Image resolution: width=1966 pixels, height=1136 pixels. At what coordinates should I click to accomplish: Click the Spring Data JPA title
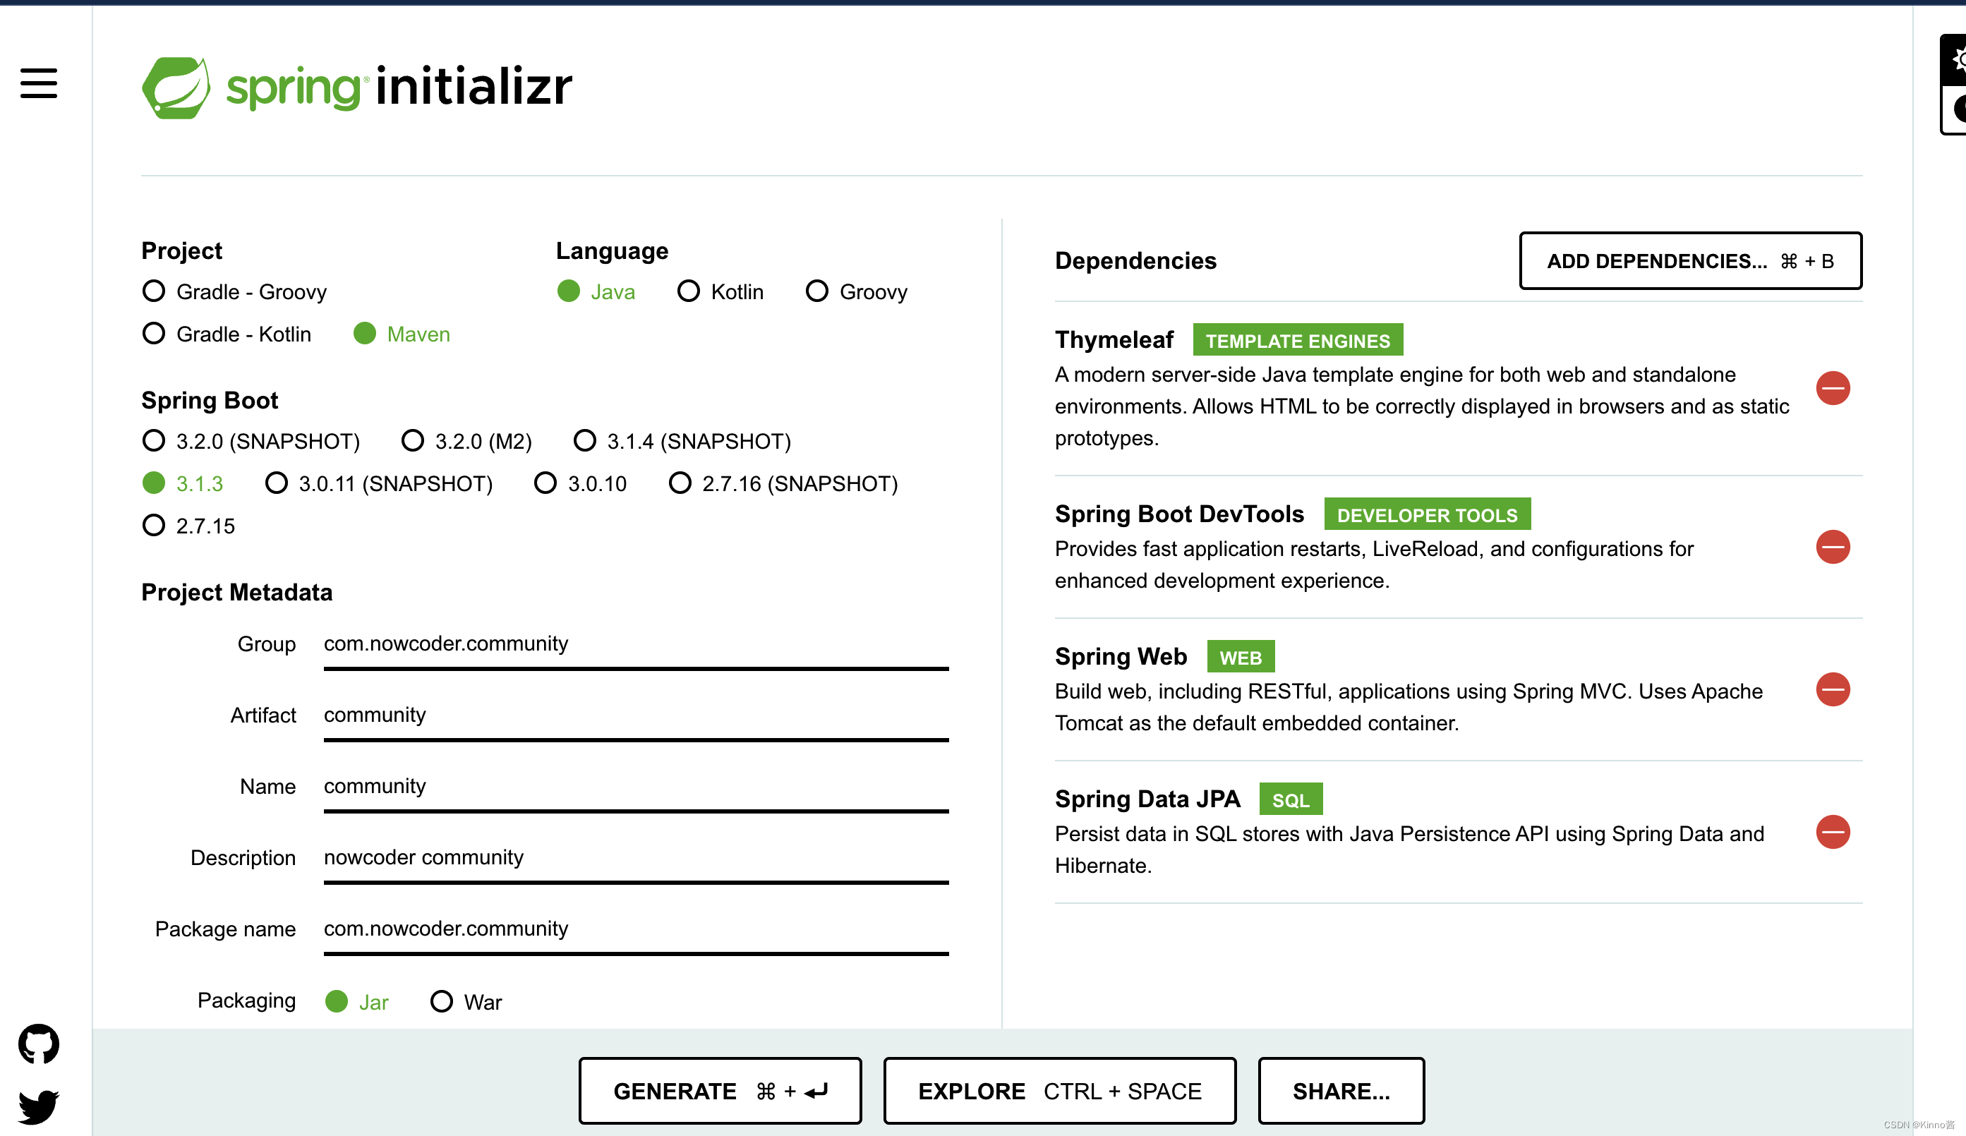1147,799
